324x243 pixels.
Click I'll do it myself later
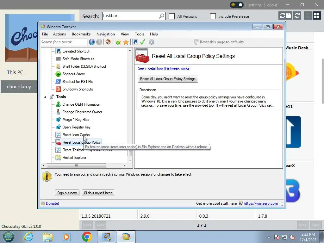click(x=98, y=193)
